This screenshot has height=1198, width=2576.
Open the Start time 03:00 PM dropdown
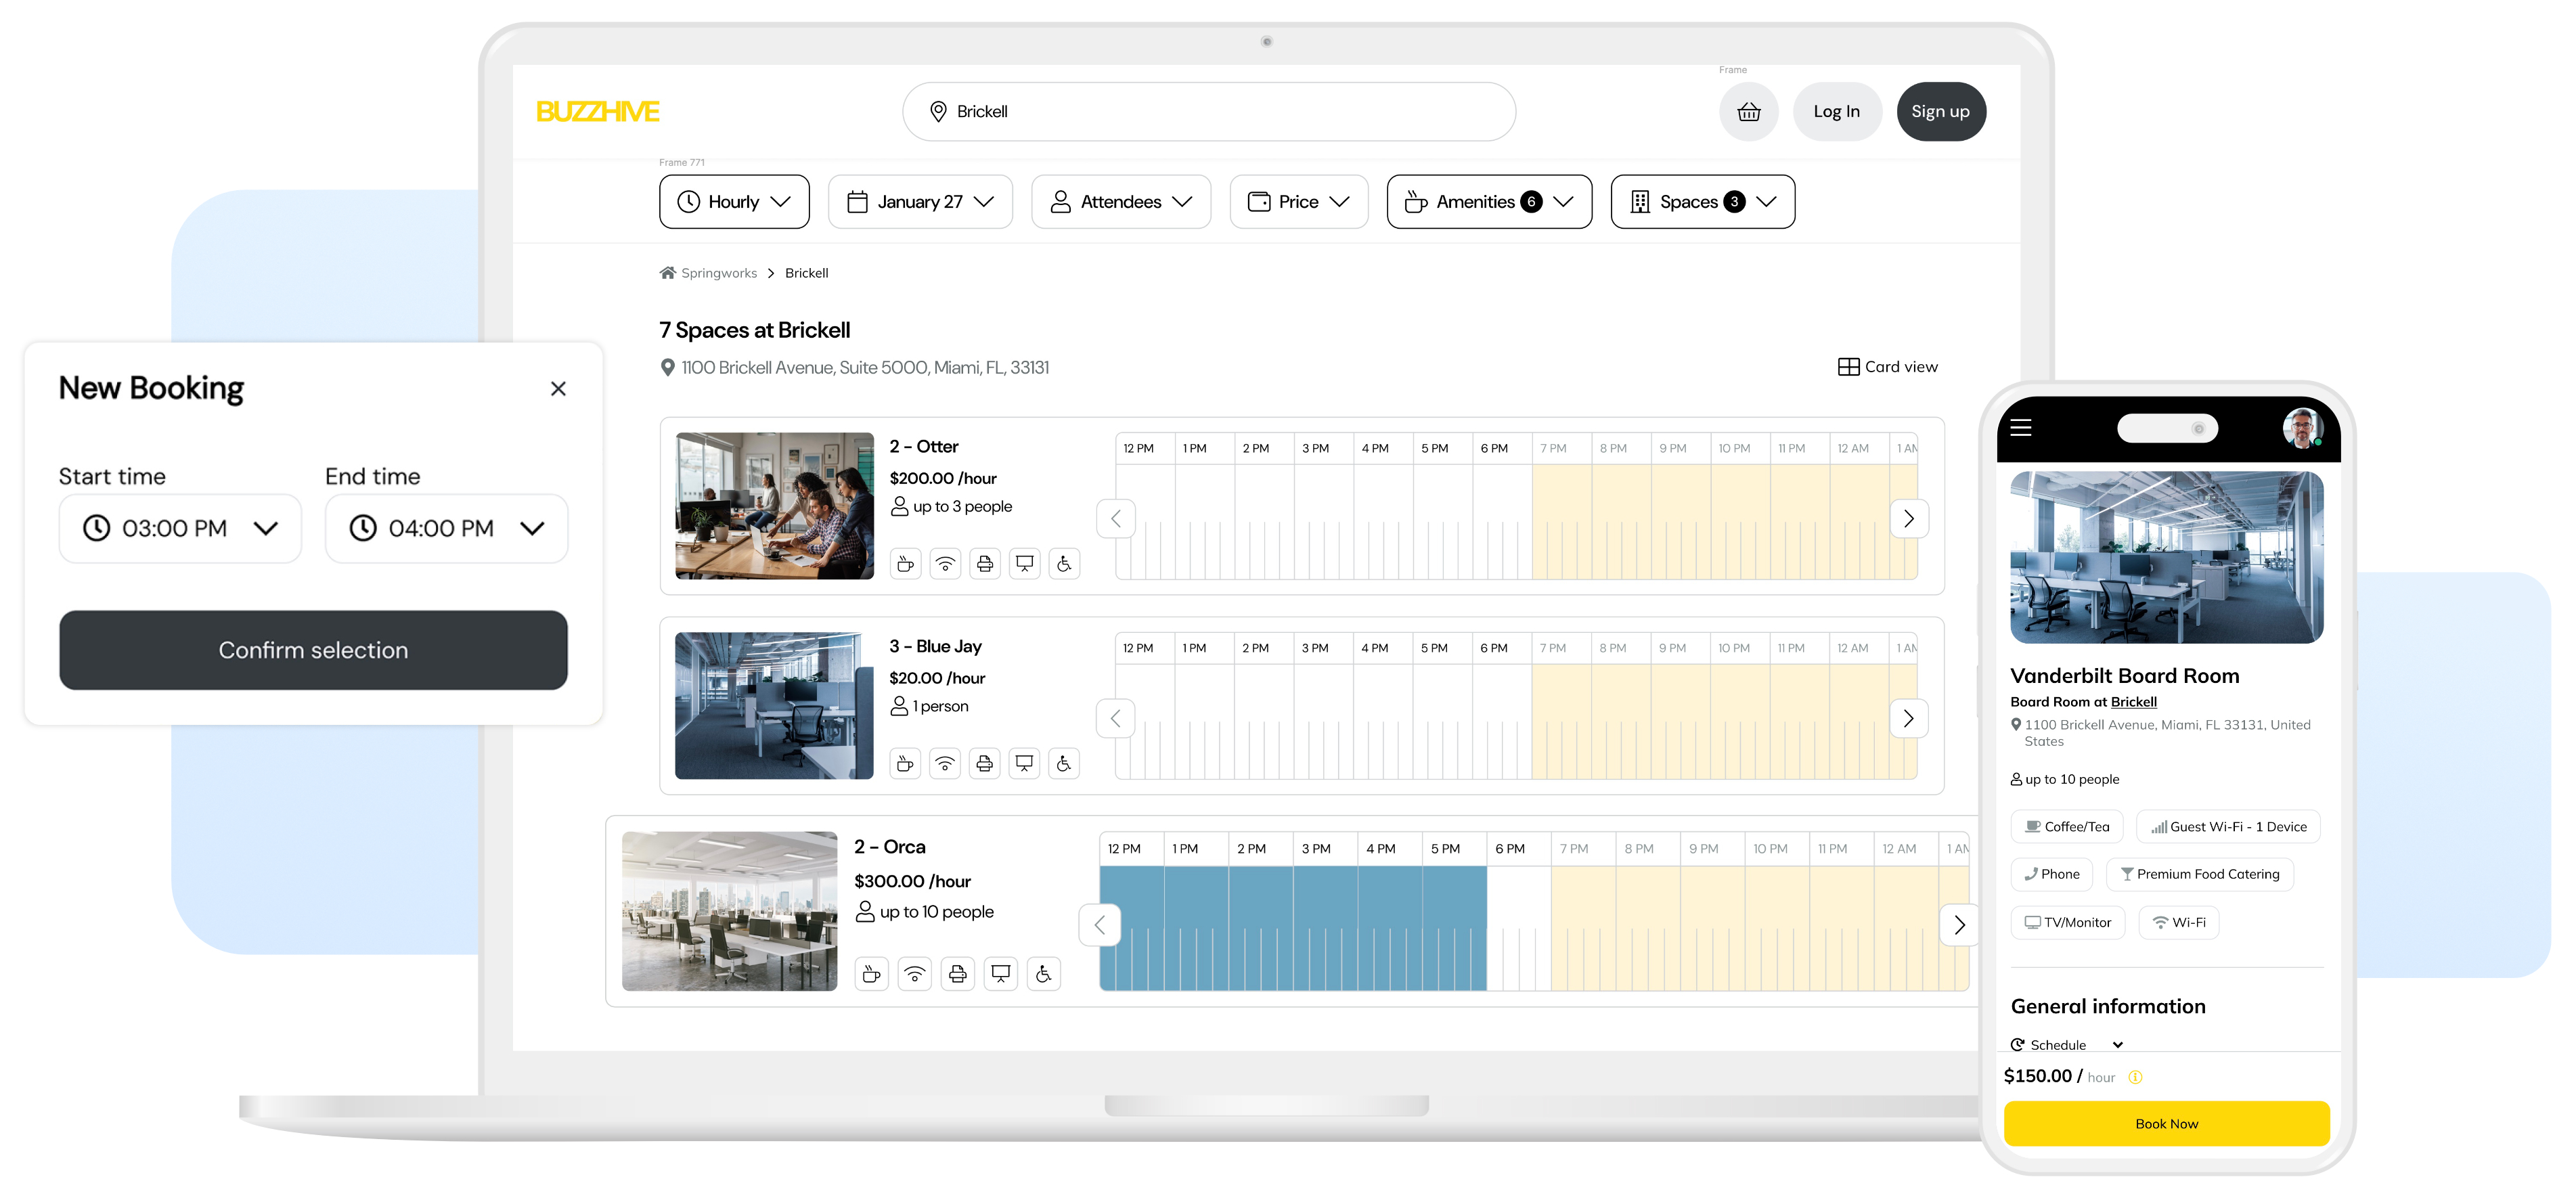click(x=180, y=528)
